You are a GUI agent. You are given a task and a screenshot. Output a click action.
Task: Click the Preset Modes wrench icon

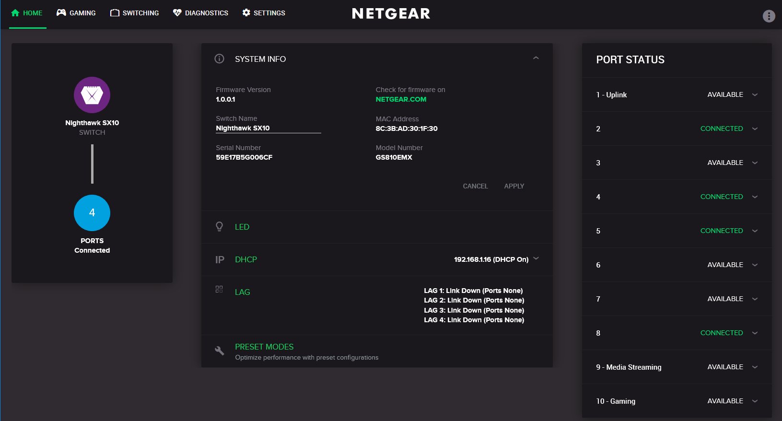(x=219, y=351)
